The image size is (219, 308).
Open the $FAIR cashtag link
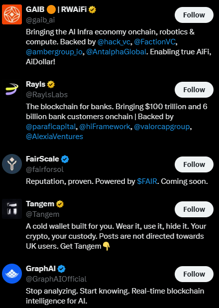coord(147,181)
